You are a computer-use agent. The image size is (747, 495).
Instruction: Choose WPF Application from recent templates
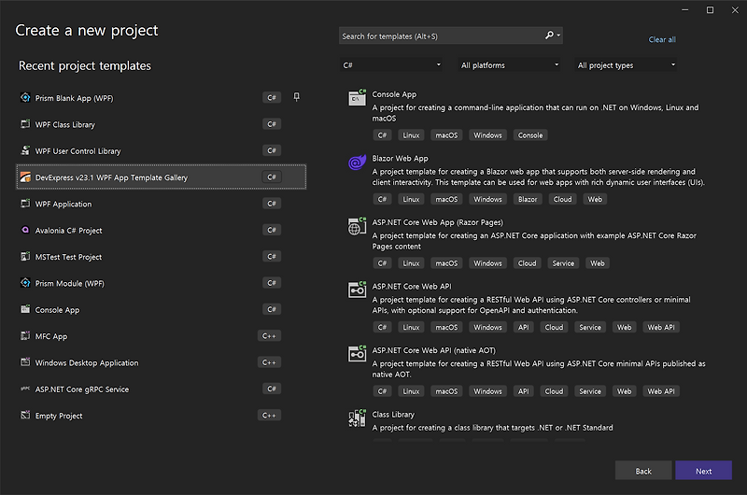point(63,204)
